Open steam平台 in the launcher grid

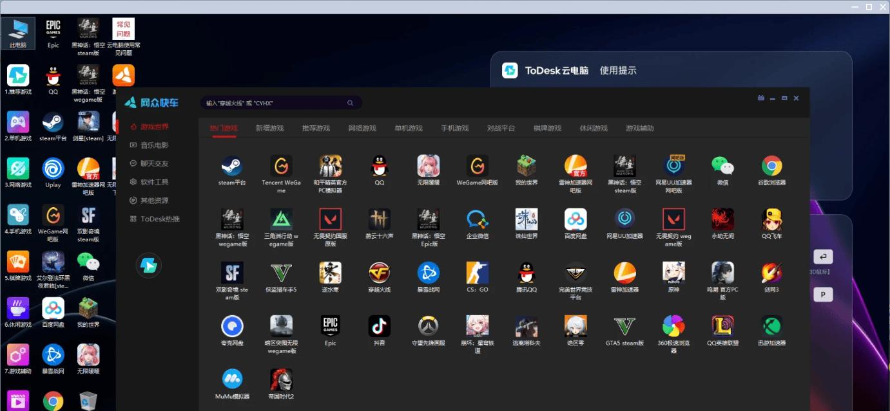[232, 166]
